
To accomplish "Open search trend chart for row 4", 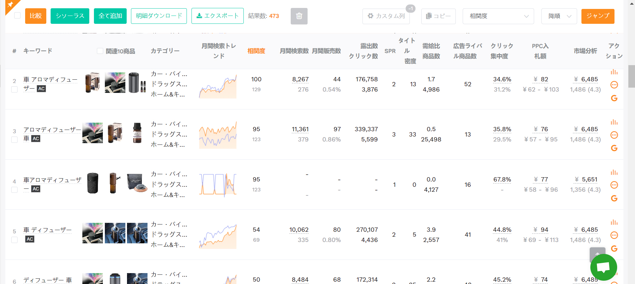I will click(218, 185).
